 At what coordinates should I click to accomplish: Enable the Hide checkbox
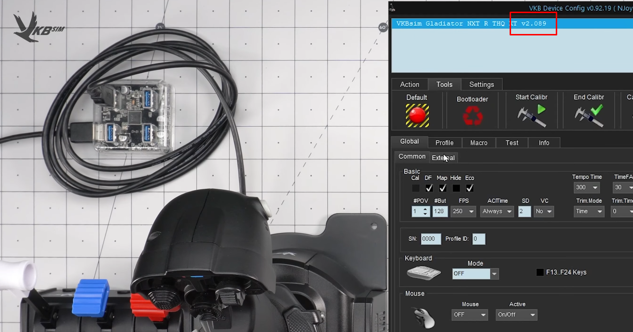click(x=456, y=188)
